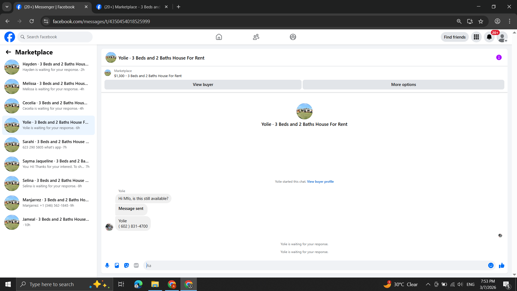Click the Search Facebook field
Screen dimensions: 517x291
pyautogui.click(x=55, y=37)
